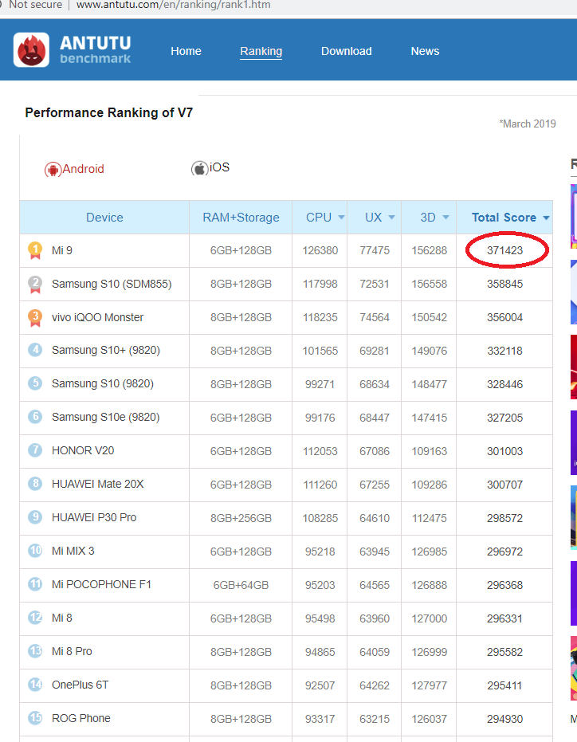The width and height of the screenshot is (577, 742).
Task: Open the News menu item
Action: pyautogui.click(x=425, y=51)
